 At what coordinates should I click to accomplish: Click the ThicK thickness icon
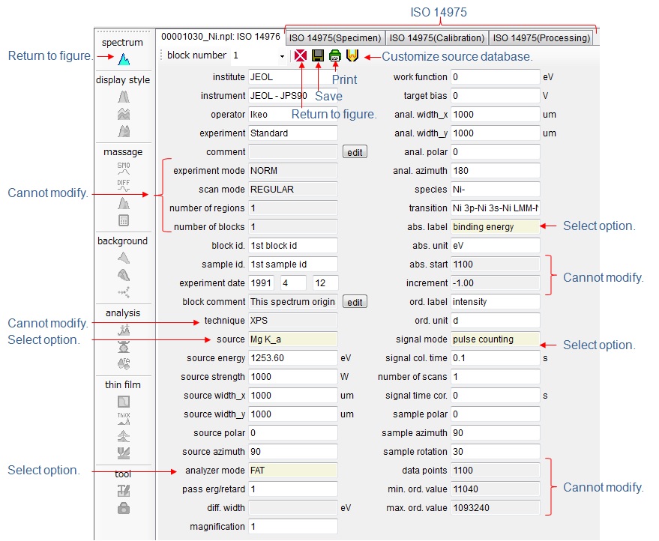point(124,418)
